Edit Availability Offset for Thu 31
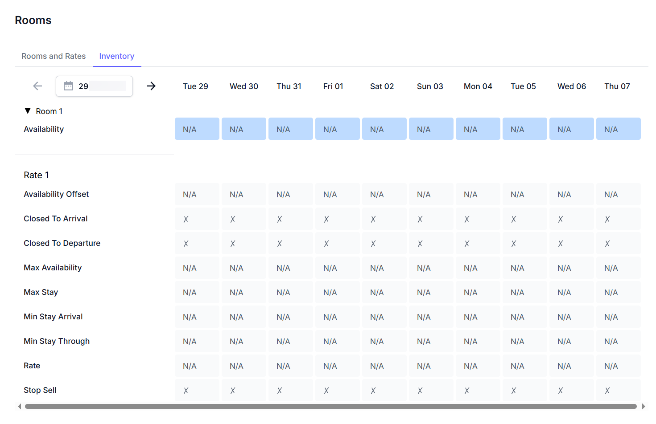 click(x=290, y=195)
